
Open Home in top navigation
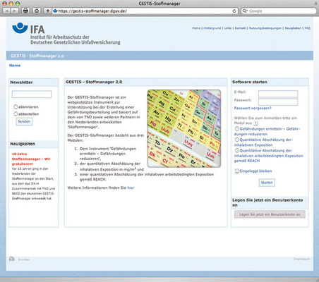pos(196,28)
